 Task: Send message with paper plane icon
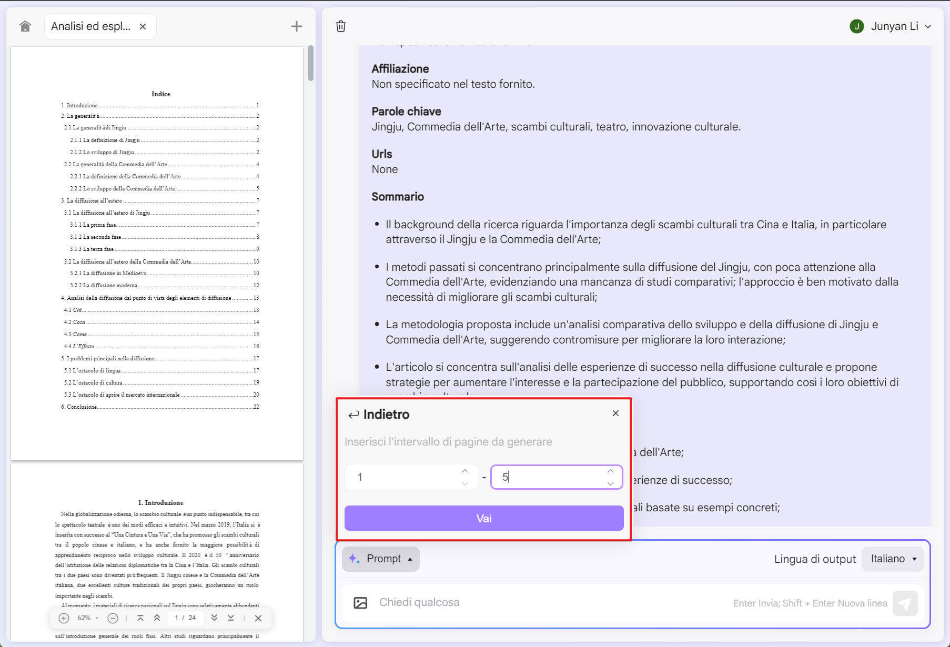pyautogui.click(x=905, y=603)
